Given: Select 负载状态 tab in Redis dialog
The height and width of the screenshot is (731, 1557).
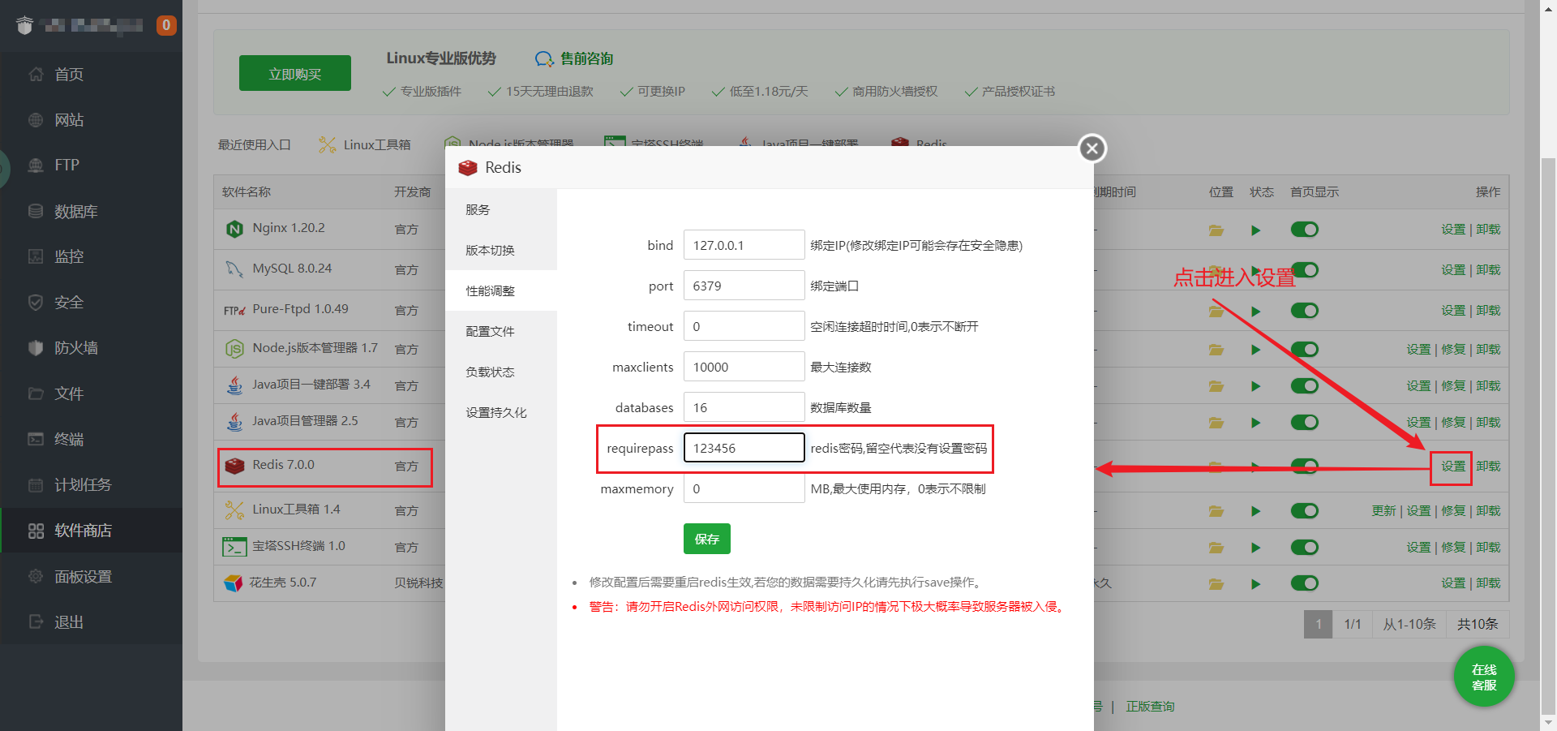Looking at the screenshot, I should point(501,372).
